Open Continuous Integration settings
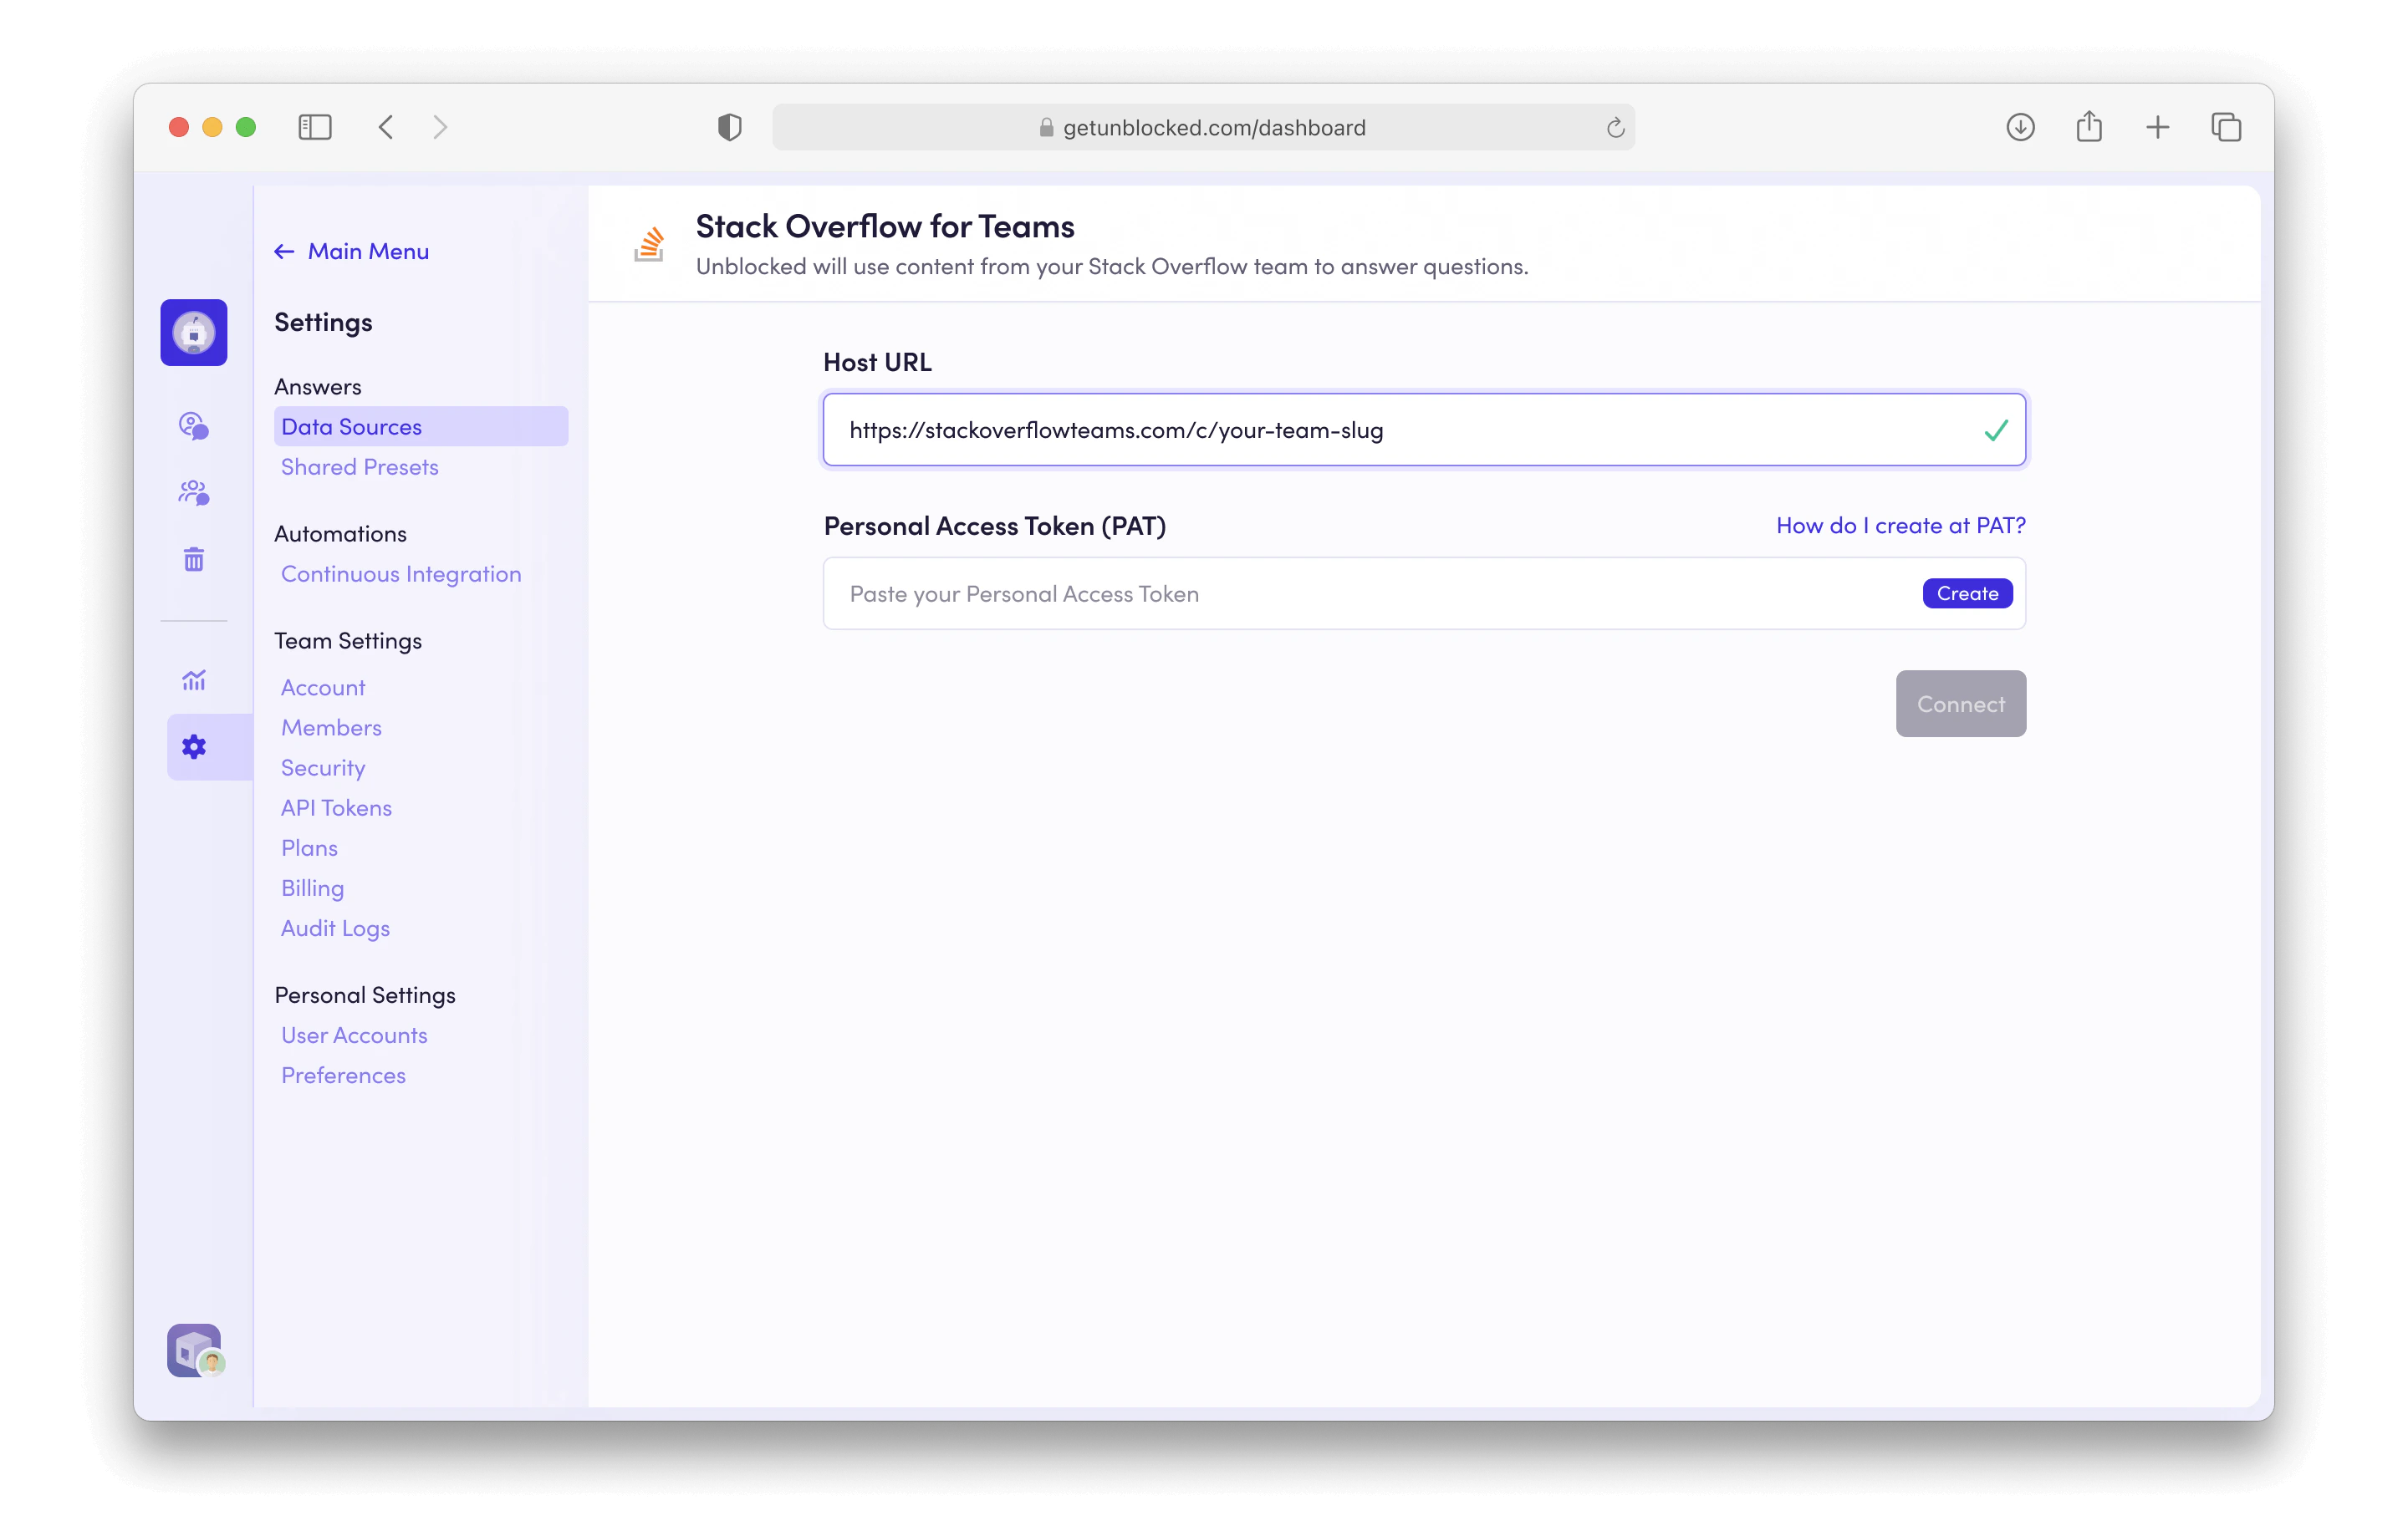Viewport: 2408px width, 1521px height. [x=401, y=573]
